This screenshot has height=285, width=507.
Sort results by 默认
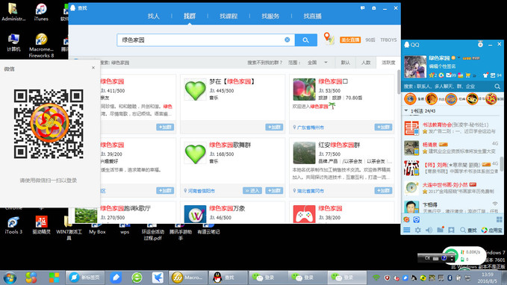pos(345,63)
